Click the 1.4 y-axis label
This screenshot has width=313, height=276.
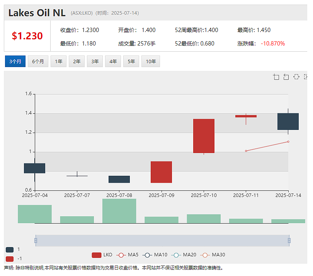click(x=28, y=113)
